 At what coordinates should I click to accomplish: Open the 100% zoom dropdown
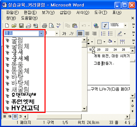click(x=125, y=25)
